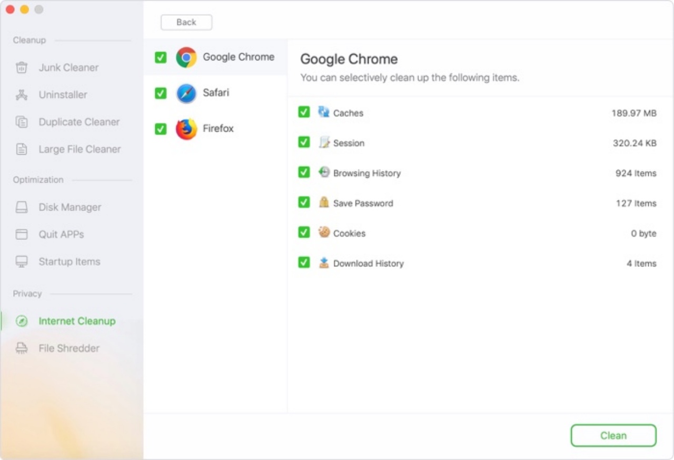Click the Uninstaller sidebar icon
This screenshot has height=460, width=674.
point(22,95)
